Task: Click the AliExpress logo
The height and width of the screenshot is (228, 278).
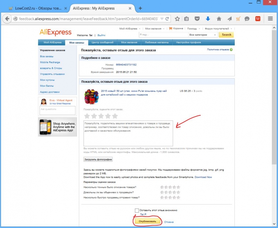Action: tap(56, 33)
